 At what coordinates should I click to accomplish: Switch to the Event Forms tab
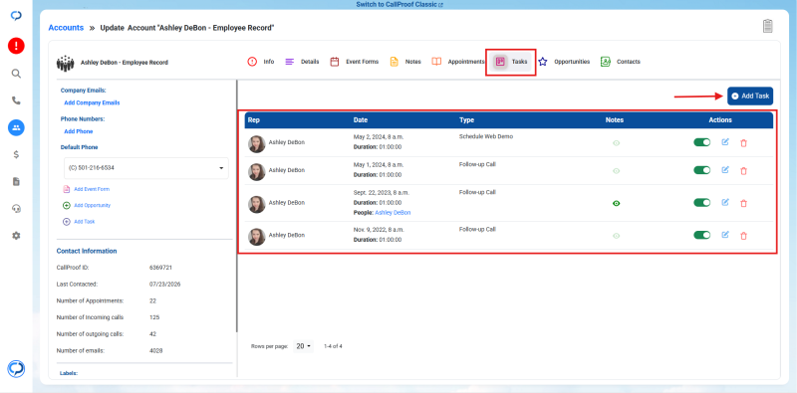click(355, 62)
